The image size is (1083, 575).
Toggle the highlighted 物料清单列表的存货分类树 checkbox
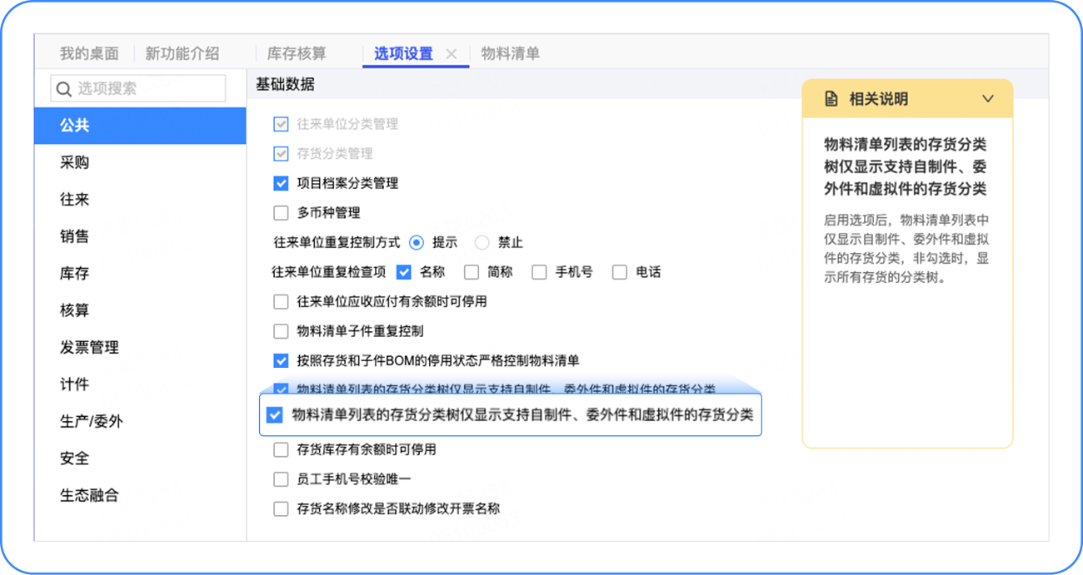275,414
